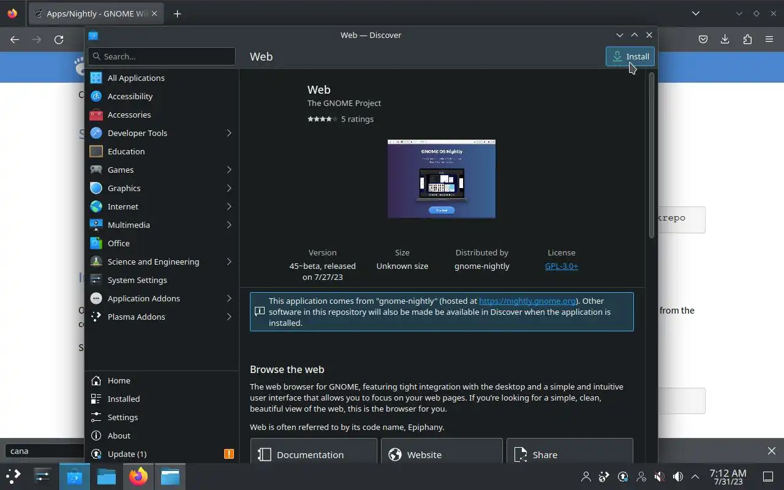Image resolution: width=784 pixels, height=490 pixels.
Task: Open the Education category
Action: pos(162,151)
